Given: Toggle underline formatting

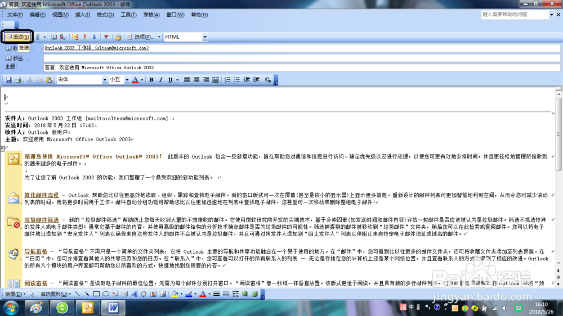Looking at the screenshot, I should pyautogui.click(x=170, y=80).
